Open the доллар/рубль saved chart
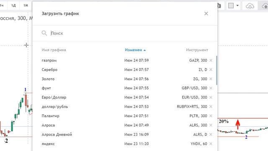The height and width of the screenshot is (151, 268). click(124, 107)
